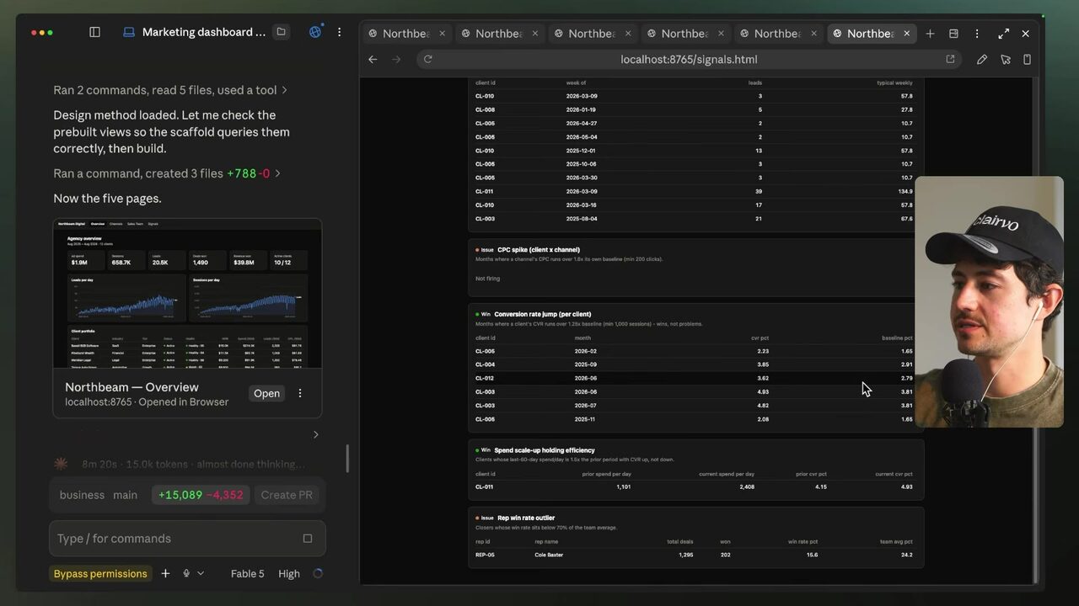Select the 'Cole Baxter' rep name cell

(x=549, y=555)
